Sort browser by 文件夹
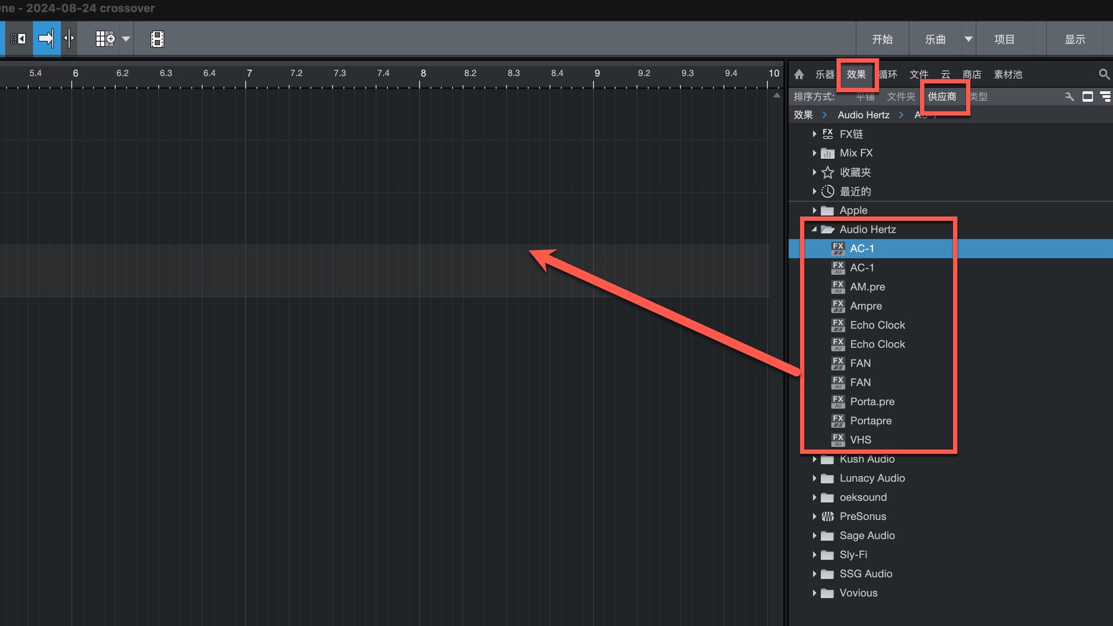The width and height of the screenshot is (1113, 626). [x=901, y=97]
